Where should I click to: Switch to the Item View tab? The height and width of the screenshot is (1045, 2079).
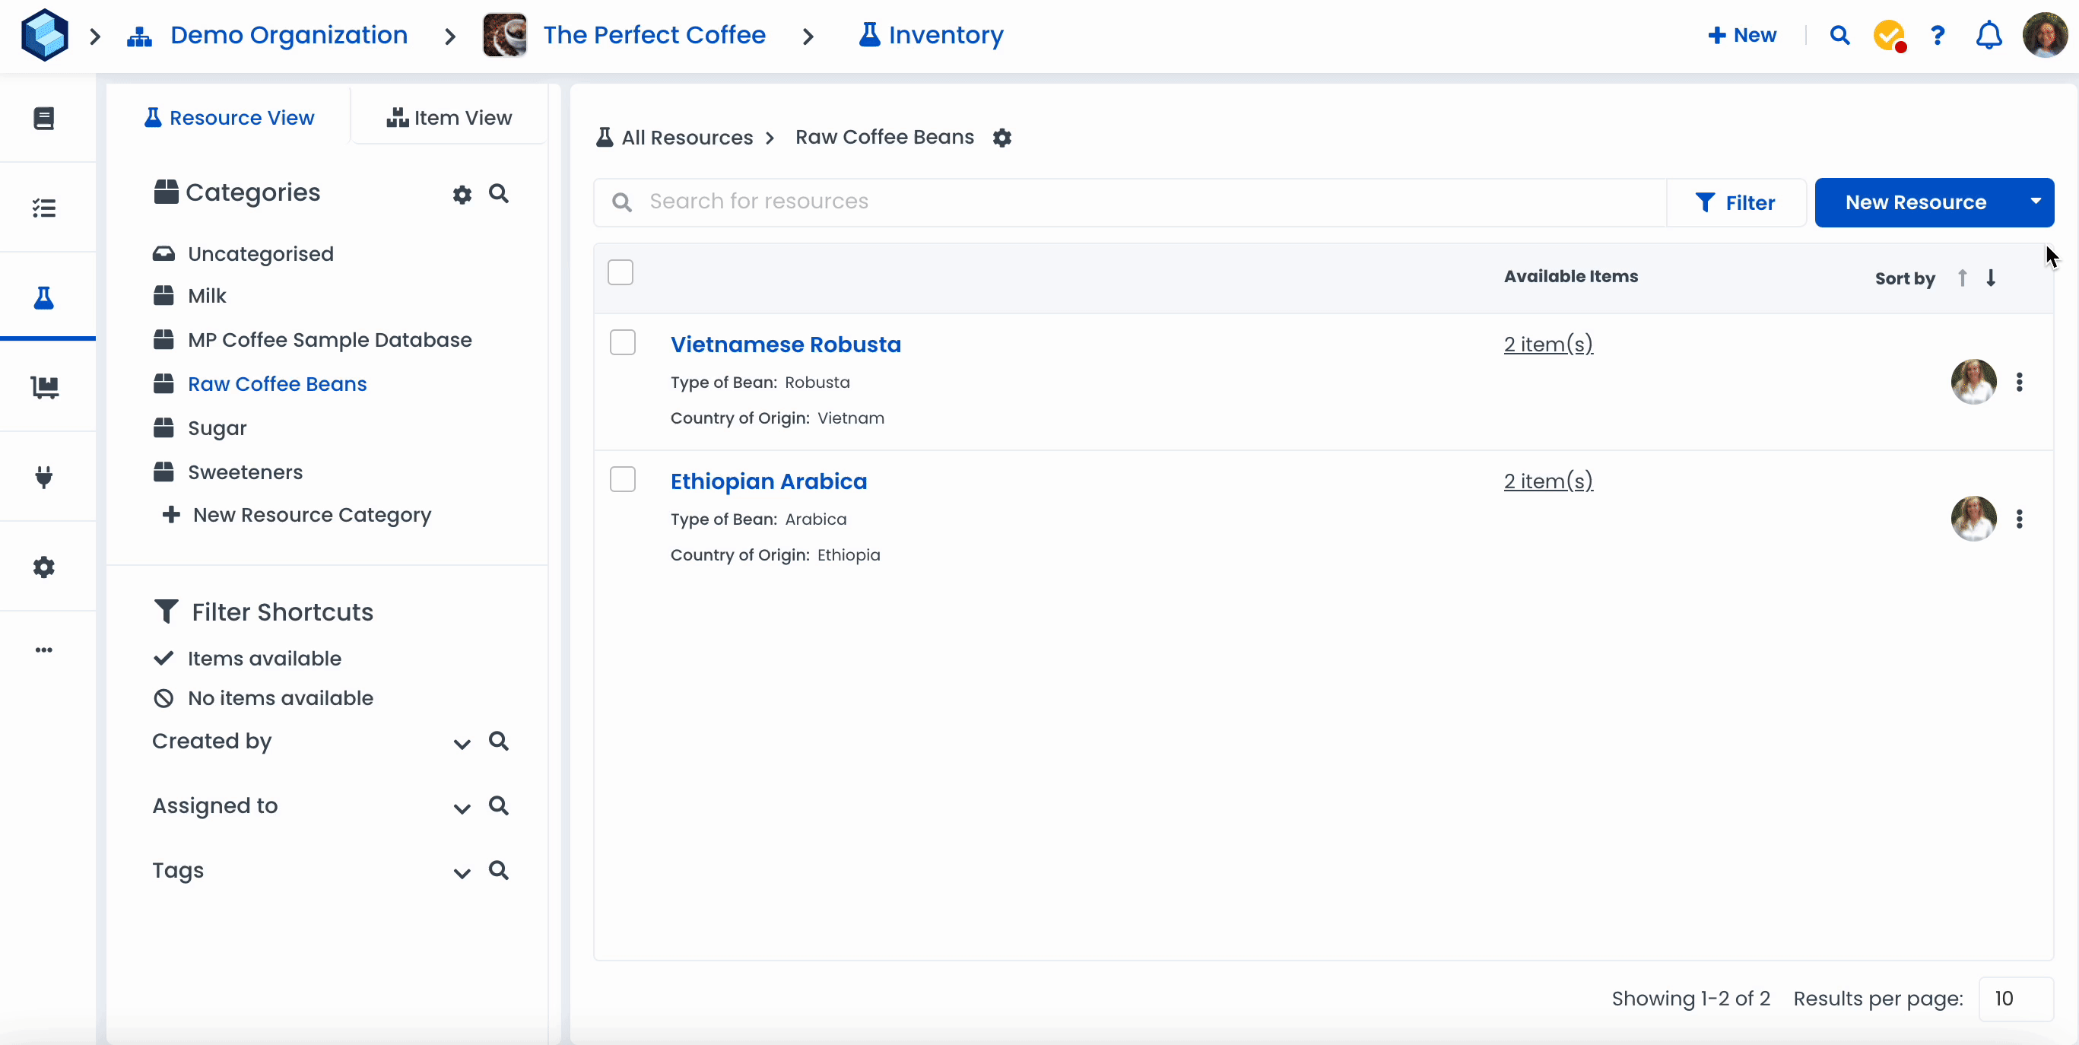coord(449,118)
